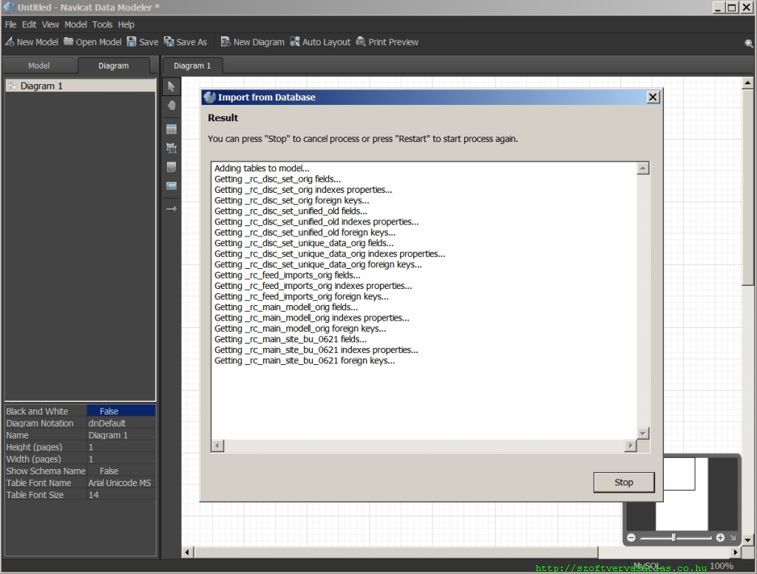
Task: Click the zoom out minus icon
Action: pos(631,538)
